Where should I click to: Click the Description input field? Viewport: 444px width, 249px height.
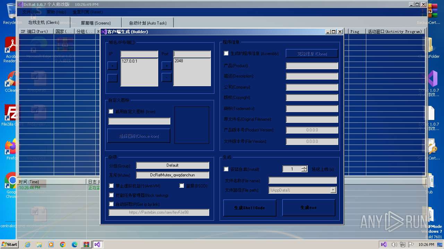(x=312, y=76)
